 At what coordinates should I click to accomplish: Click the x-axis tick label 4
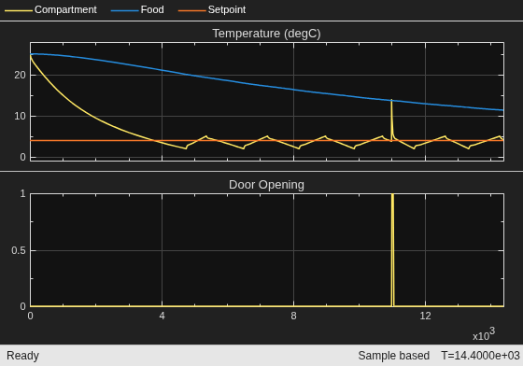163,316
